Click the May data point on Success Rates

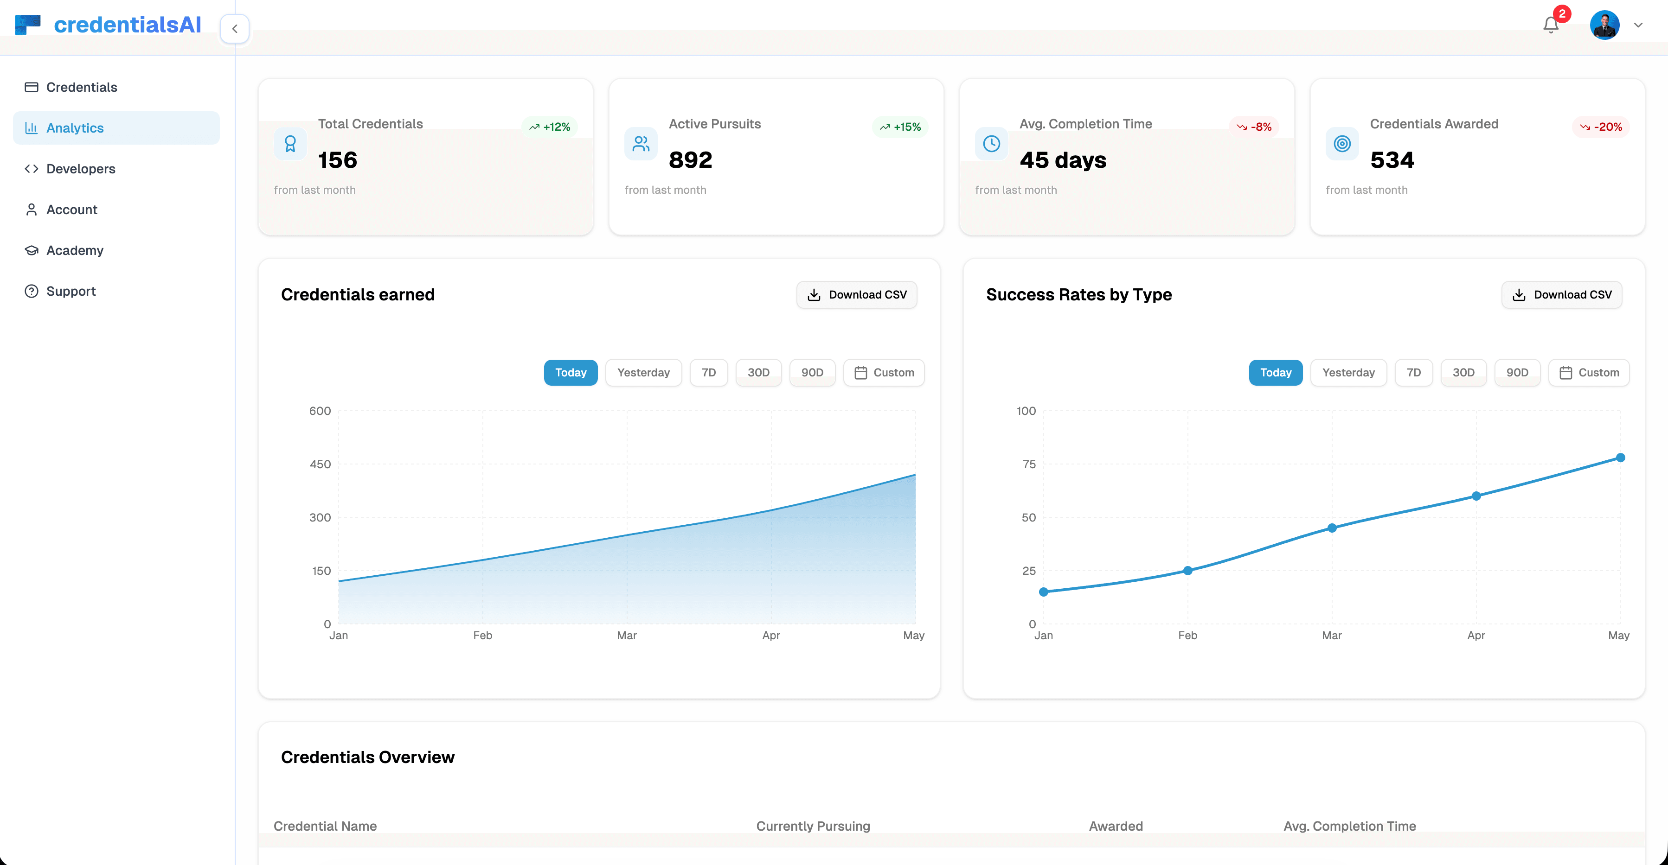(x=1620, y=458)
